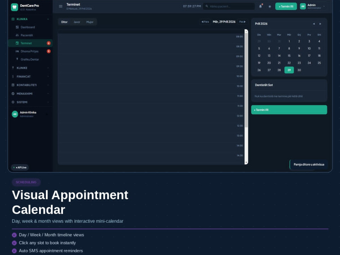Open Grafiku Dentar from the sidebar
This screenshot has width=340, height=255.
click(30, 59)
